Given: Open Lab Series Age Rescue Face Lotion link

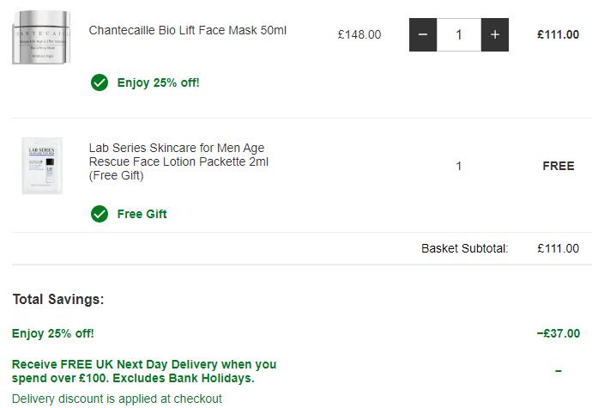Looking at the screenshot, I should pyautogui.click(x=178, y=161).
